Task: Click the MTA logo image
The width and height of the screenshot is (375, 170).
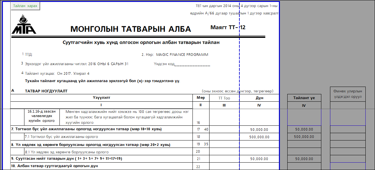Action: (24, 25)
